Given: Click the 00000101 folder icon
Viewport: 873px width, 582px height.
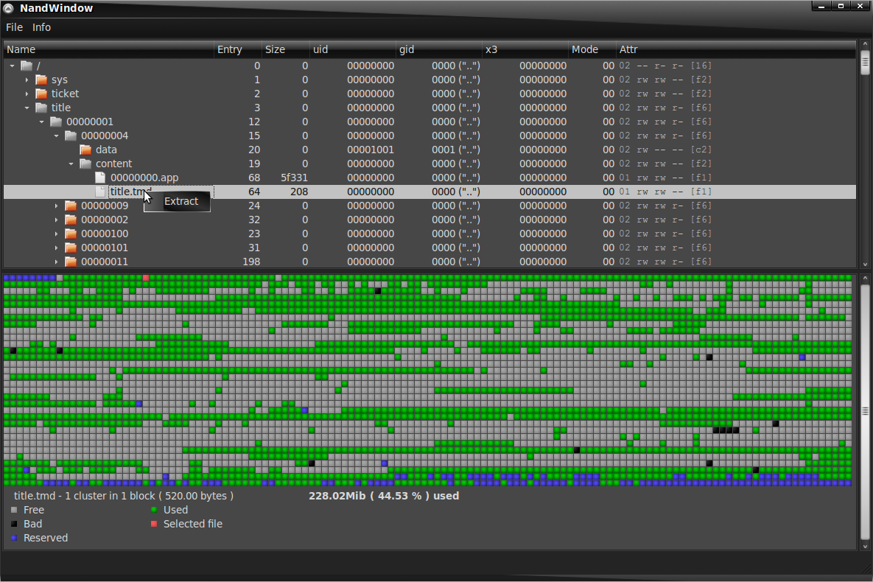Looking at the screenshot, I should pyautogui.click(x=71, y=248).
